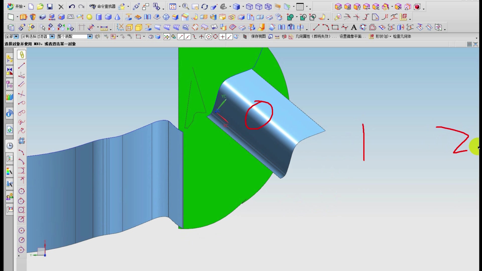Click the 保存视图 button
Viewport: 482px width, 271px height.
(258, 36)
